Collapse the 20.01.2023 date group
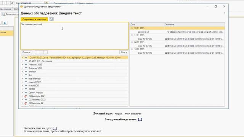This screenshot has width=244, height=137. pyautogui.click(x=132, y=28)
